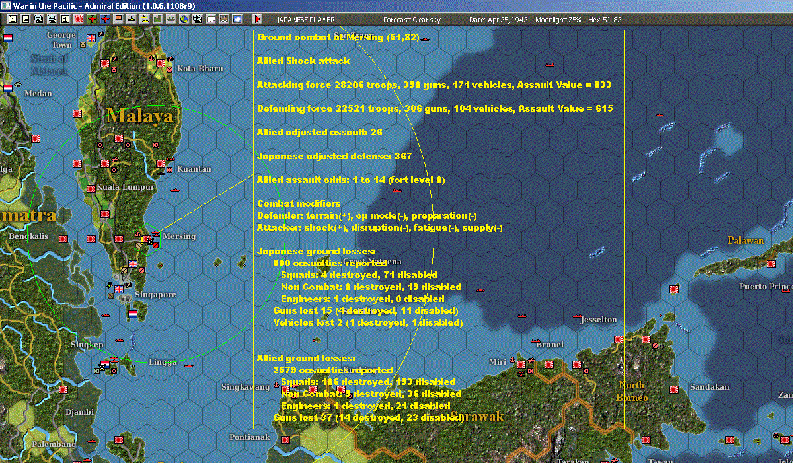
Task: Select the British flag base at George Town
Action: 91,38
